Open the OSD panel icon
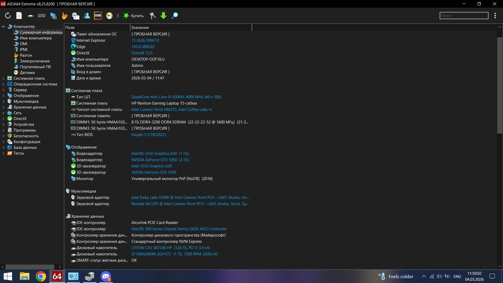 [98, 16]
